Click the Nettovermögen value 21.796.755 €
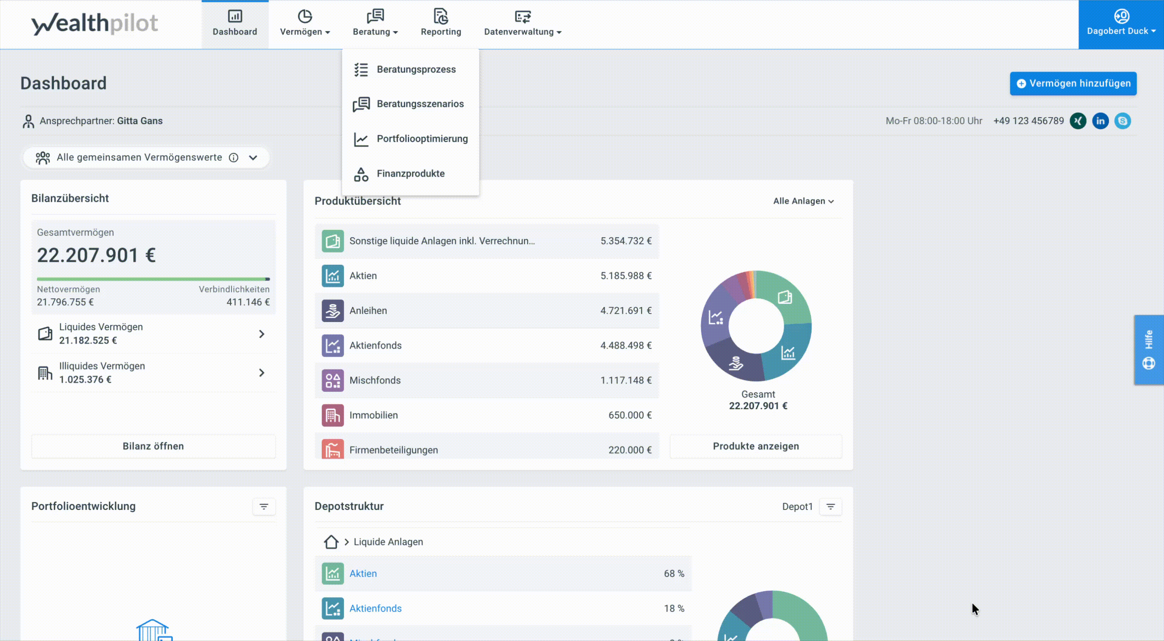This screenshot has height=641, width=1164. (65, 302)
